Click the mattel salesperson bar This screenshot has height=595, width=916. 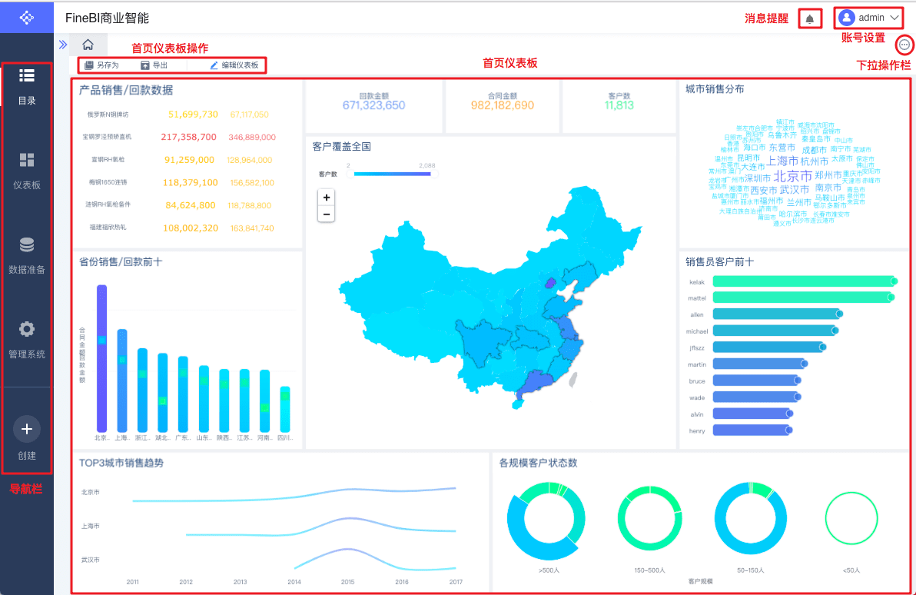click(x=804, y=297)
